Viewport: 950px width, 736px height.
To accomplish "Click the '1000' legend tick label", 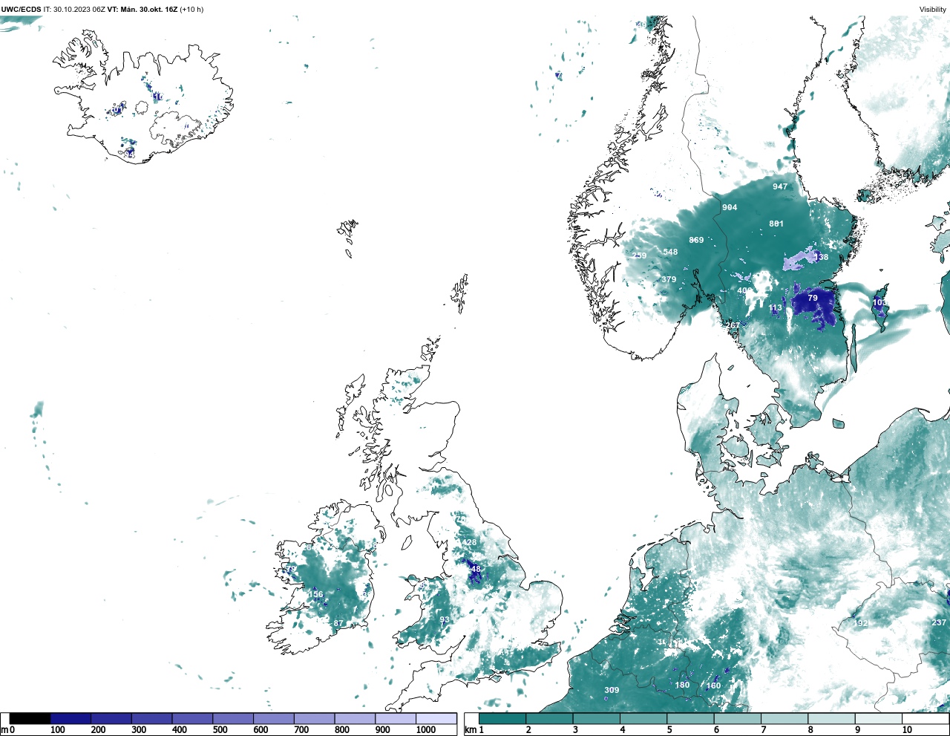I will tap(426, 730).
